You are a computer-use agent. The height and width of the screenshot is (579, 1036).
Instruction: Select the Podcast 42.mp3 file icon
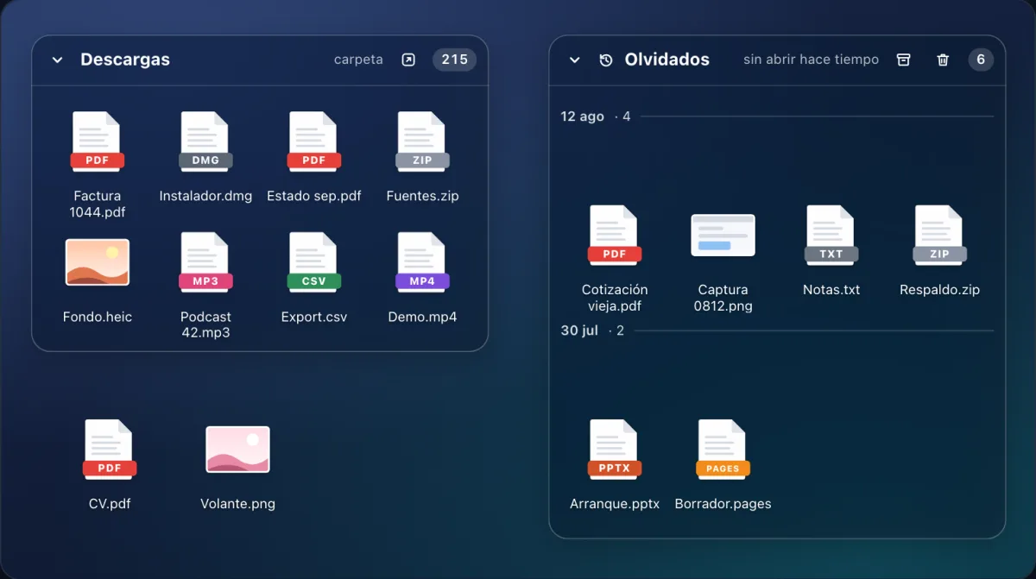(205, 262)
